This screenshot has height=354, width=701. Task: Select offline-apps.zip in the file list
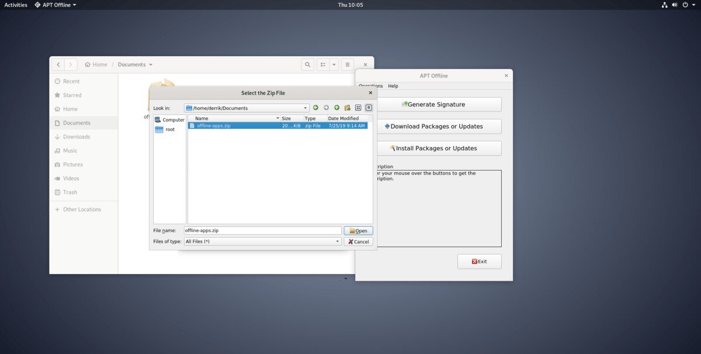213,126
